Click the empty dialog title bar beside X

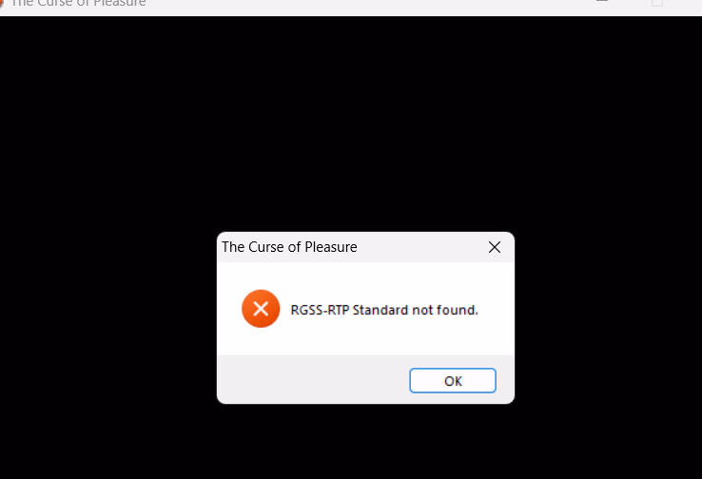(x=420, y=247)
